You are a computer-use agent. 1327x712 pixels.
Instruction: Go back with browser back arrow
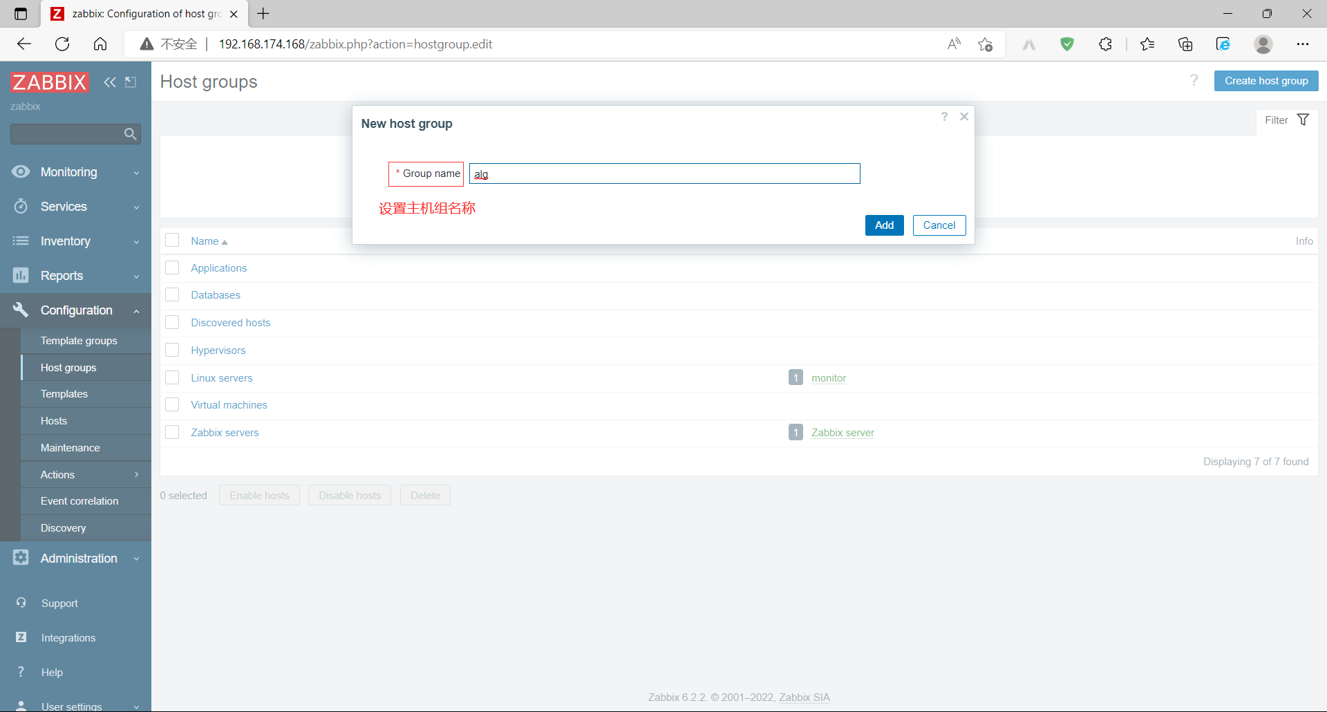[24, 44]
